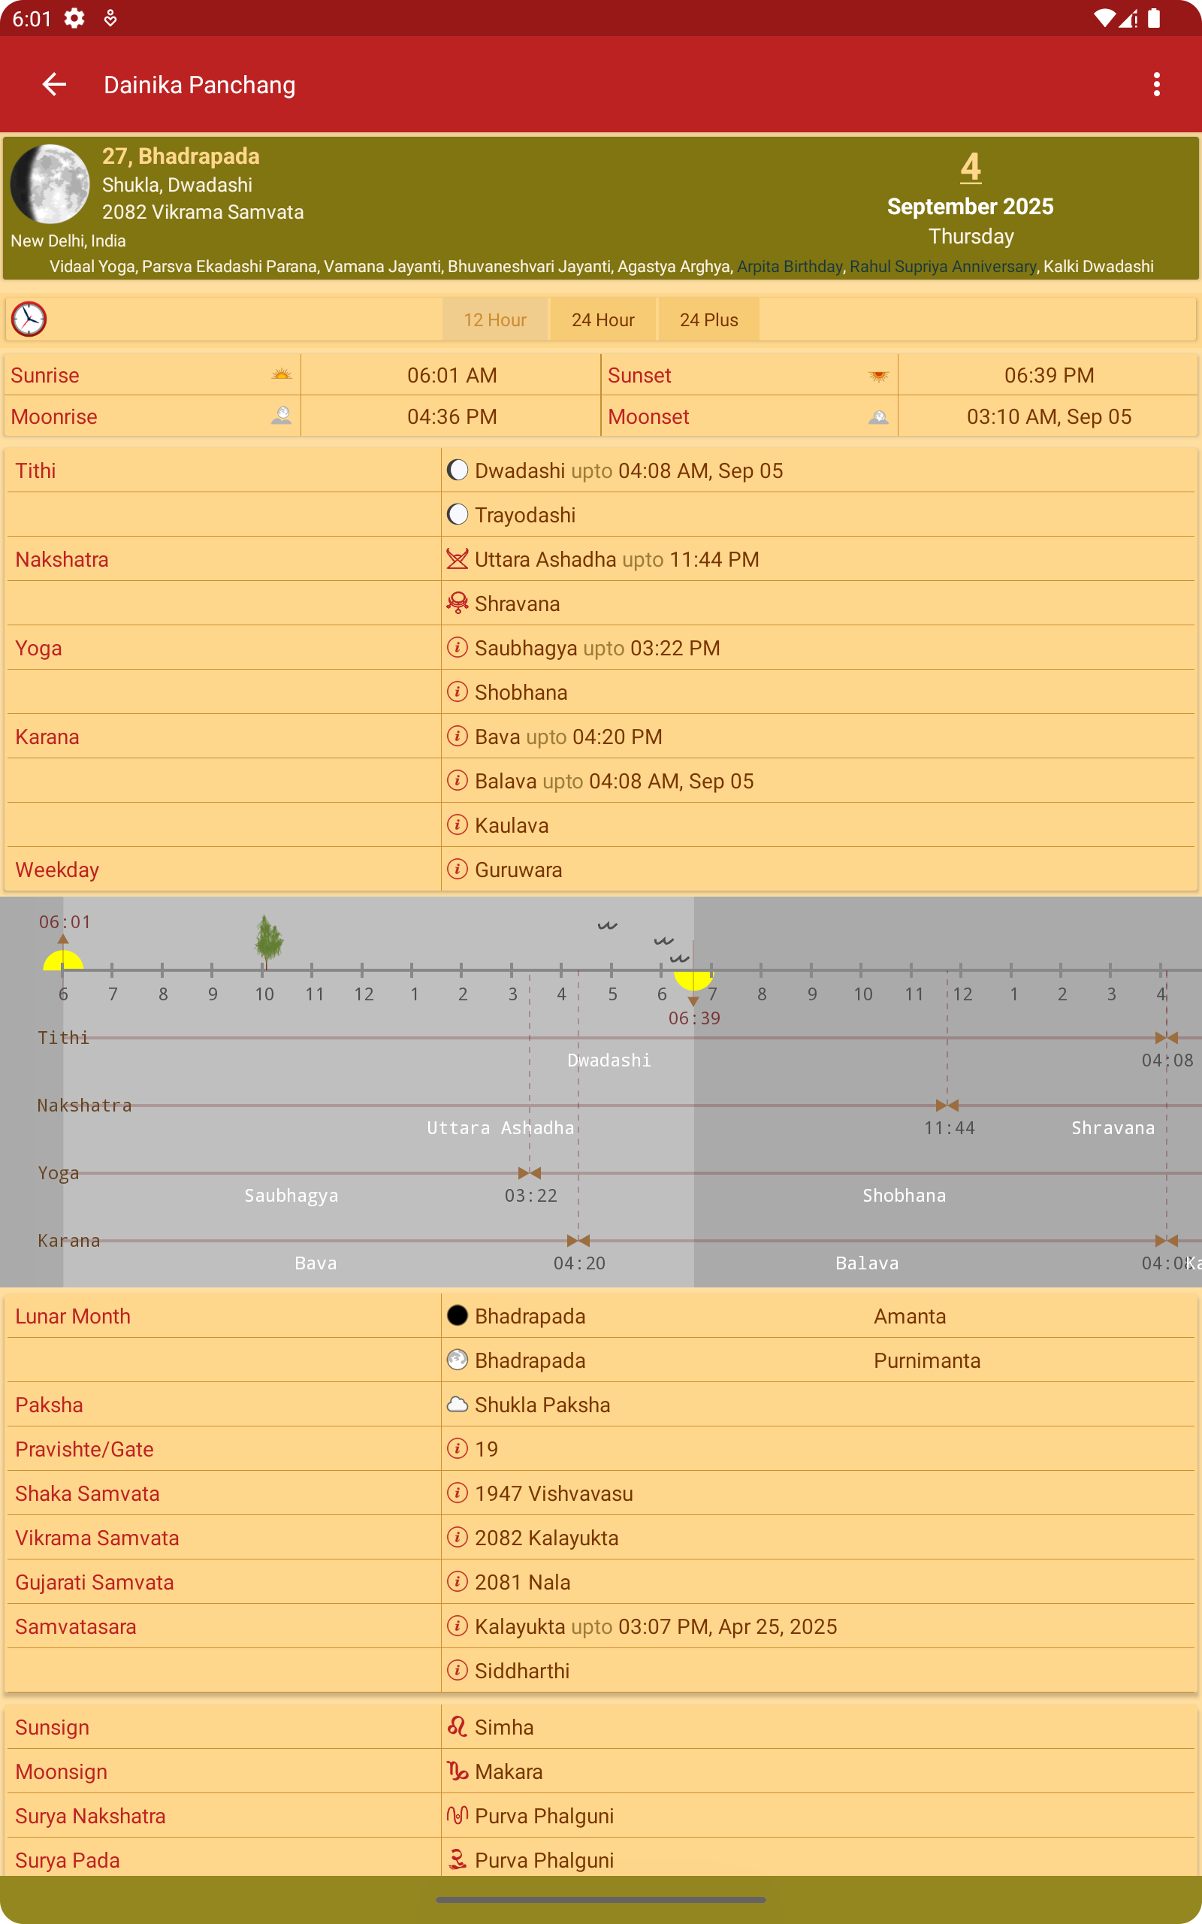Open the three-dot overflow menu
Image resolution: width=1202 pixels, height=1924 pixels.
pos(1156,84)
